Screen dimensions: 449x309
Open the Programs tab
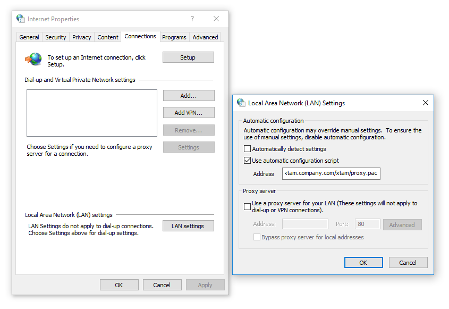(174, 37)
